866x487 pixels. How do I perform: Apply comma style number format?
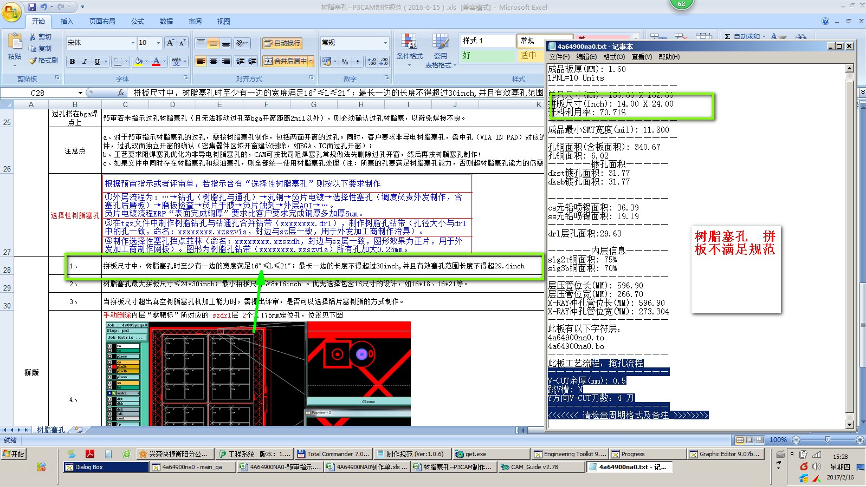pyautogui.click(x=358, y=61)
